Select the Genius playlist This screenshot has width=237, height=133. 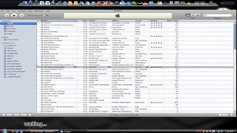[x=10, y=48]
